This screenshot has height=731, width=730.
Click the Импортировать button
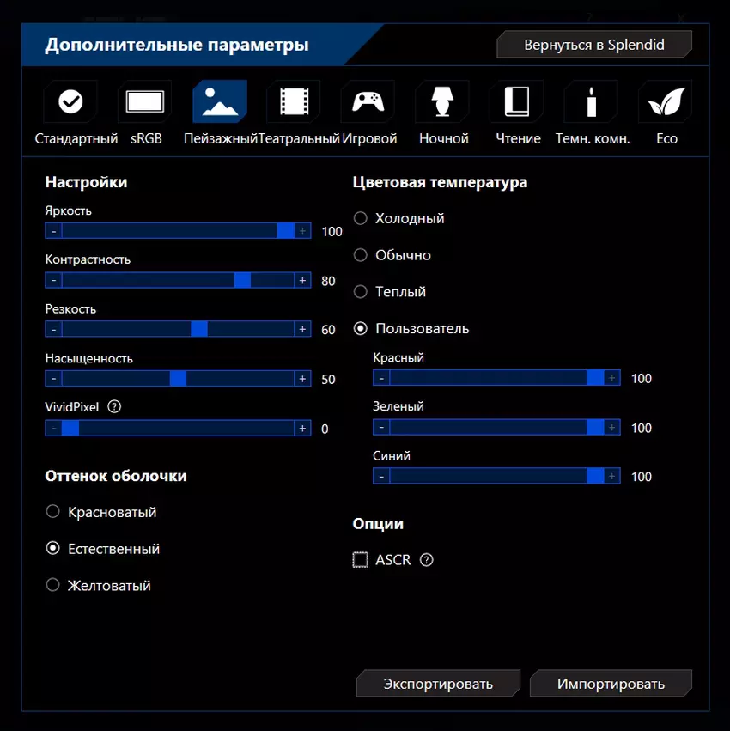click(x=611, y=684)
